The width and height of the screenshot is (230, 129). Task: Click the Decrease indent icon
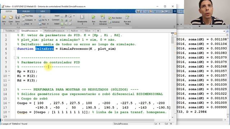(70, 24)
